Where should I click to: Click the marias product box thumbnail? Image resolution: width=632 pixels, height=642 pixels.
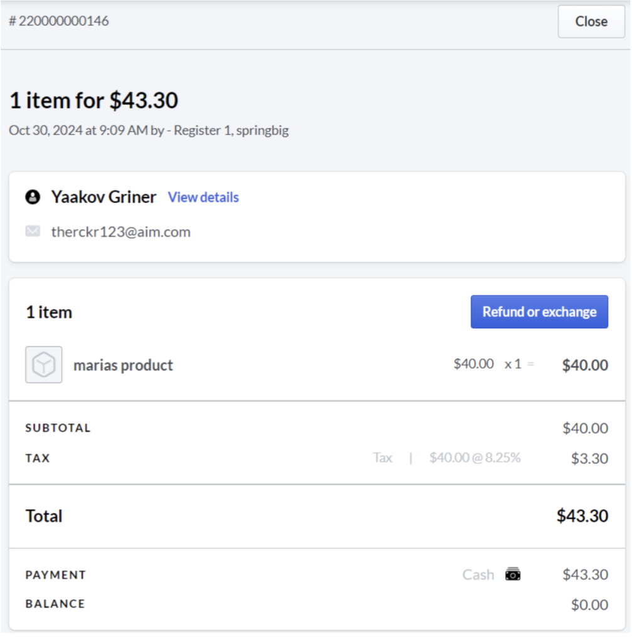[x=44, y=365]
